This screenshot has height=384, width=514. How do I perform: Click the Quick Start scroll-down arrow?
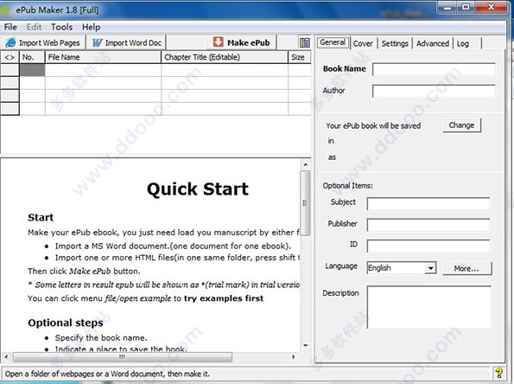(x=305, y=345)
